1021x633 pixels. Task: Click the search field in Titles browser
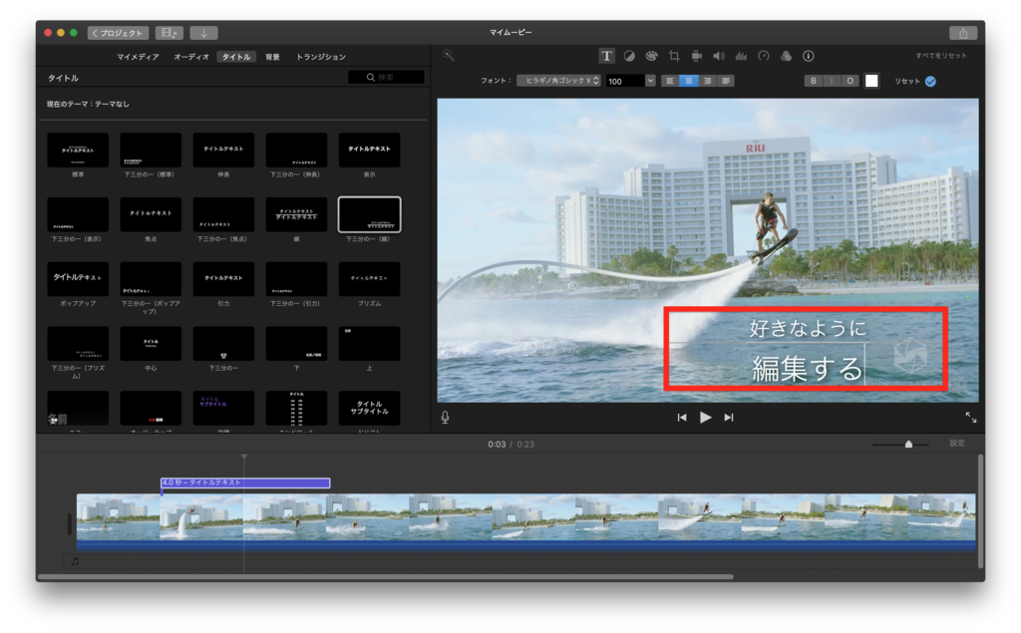386,77
